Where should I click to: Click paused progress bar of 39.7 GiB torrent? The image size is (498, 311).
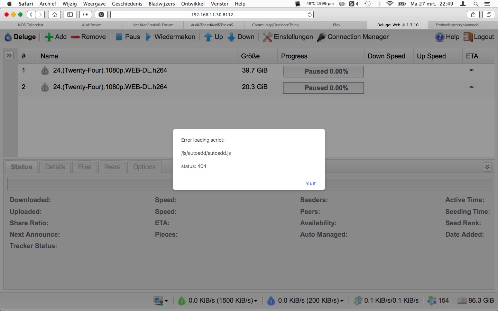click(x=323, y=72)
